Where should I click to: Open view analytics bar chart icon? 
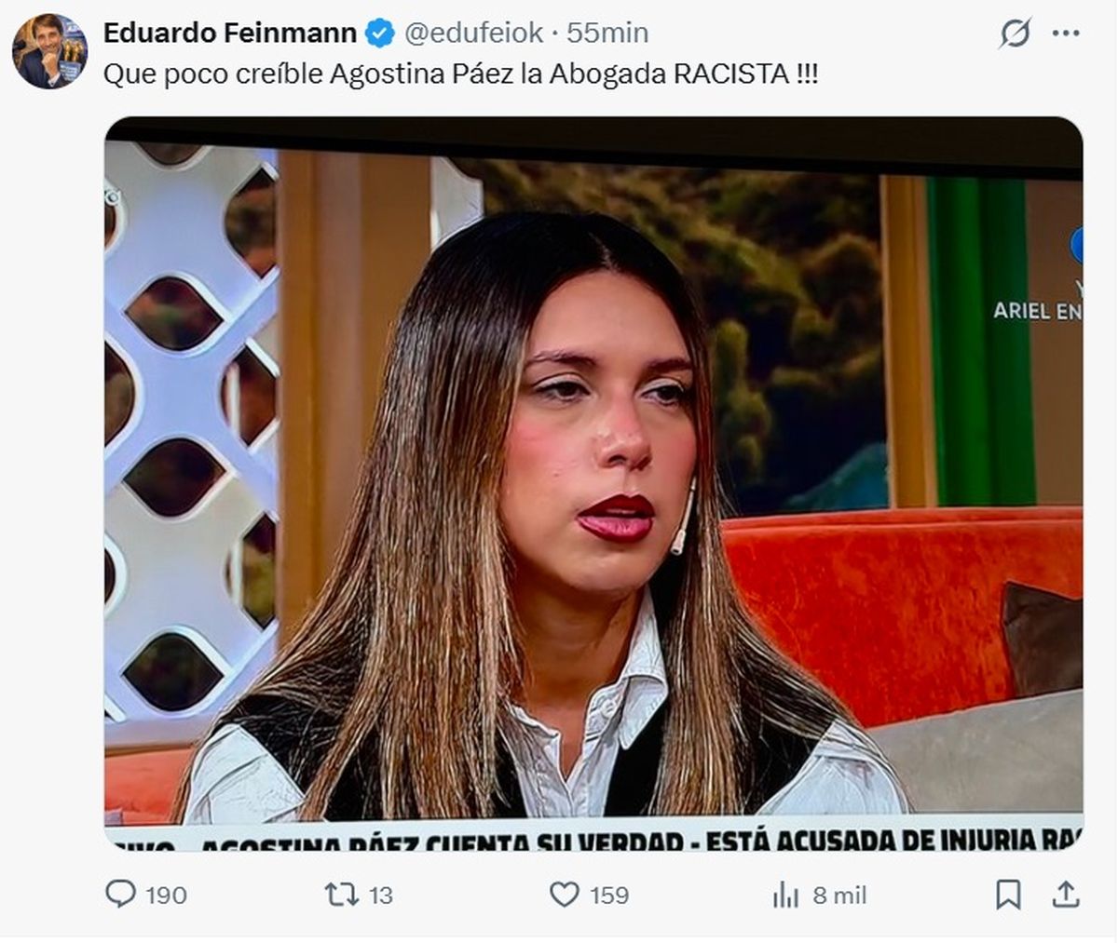786,896
